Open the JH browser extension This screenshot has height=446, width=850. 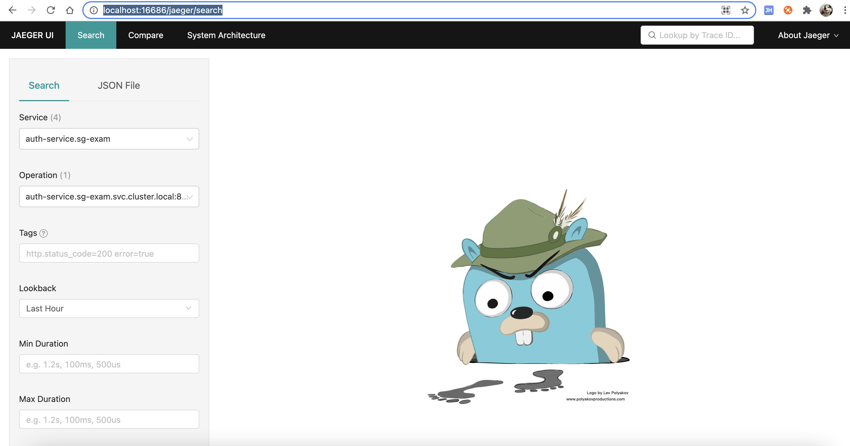pyautogui.click(x=769, y=10)
